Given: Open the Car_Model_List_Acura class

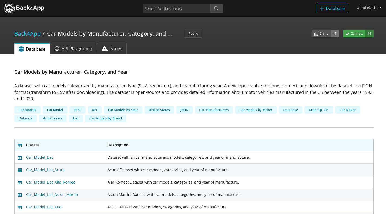Looking at the screenshot, I should pos(45,170).
